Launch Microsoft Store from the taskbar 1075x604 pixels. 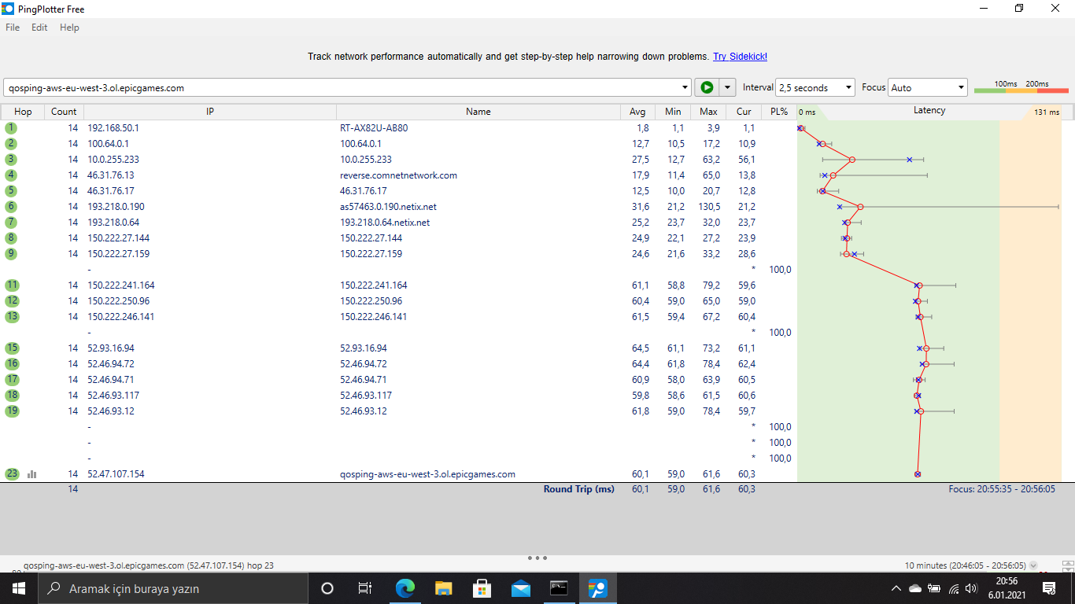click(x=482, y=588)
